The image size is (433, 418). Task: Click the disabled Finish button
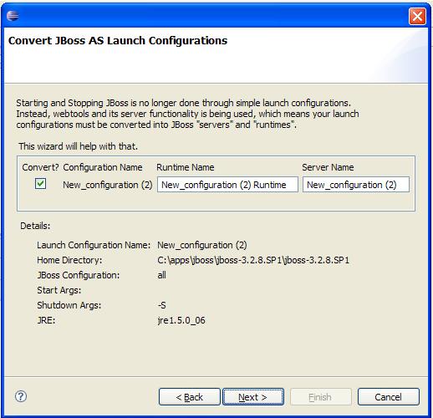pos(321,397)
